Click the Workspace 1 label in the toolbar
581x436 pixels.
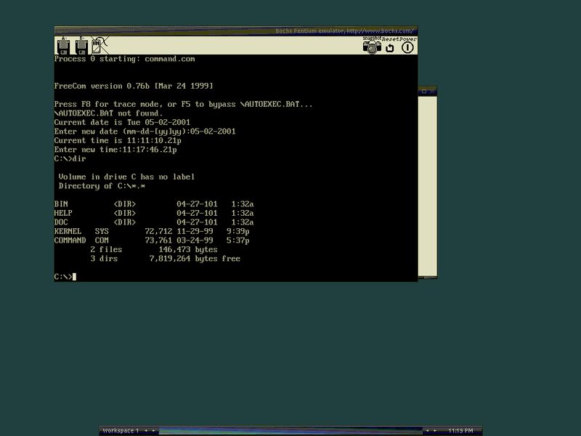click(121, 430)
